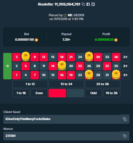Share bet on Twitter
The image size is (133, 143).
(93, 4)
